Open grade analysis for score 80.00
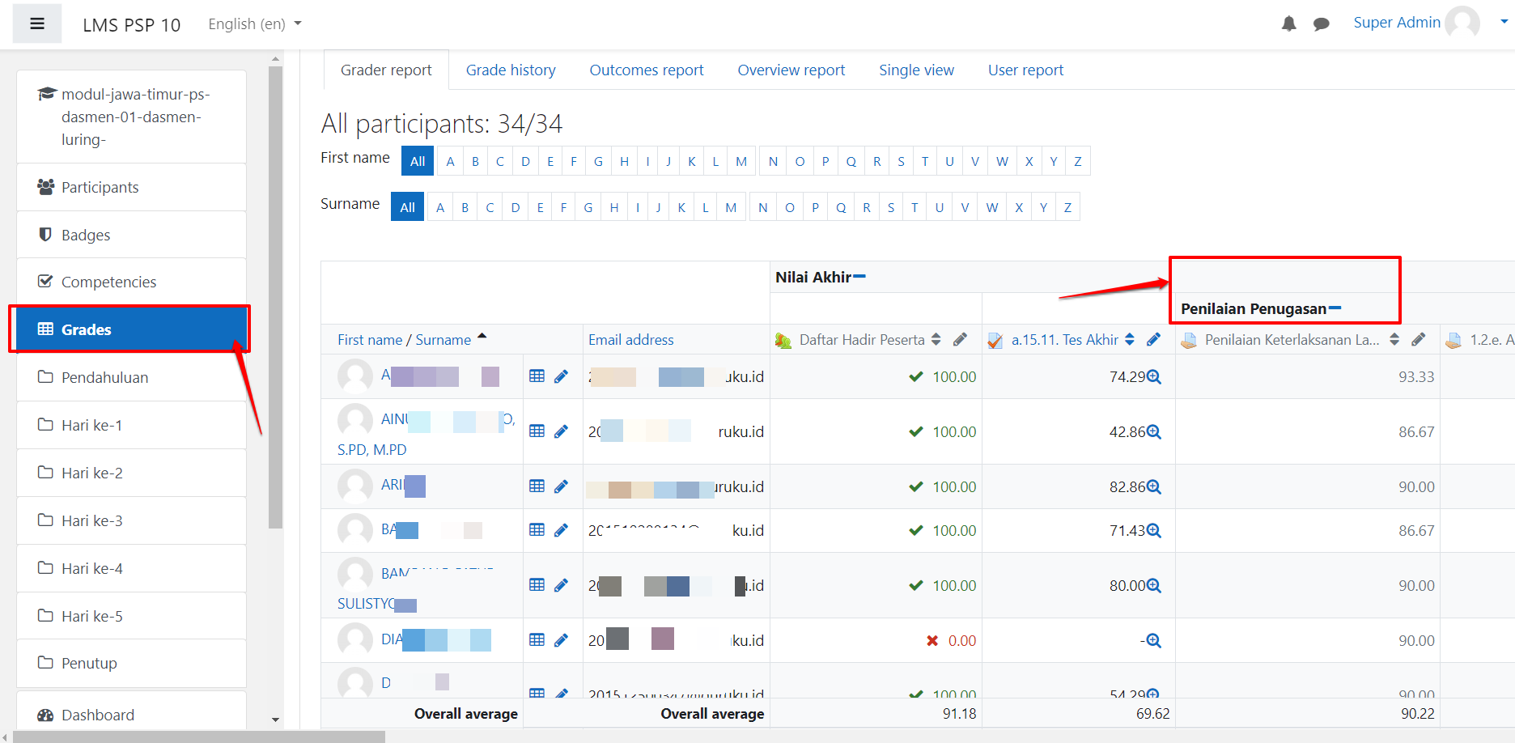 1154,585
